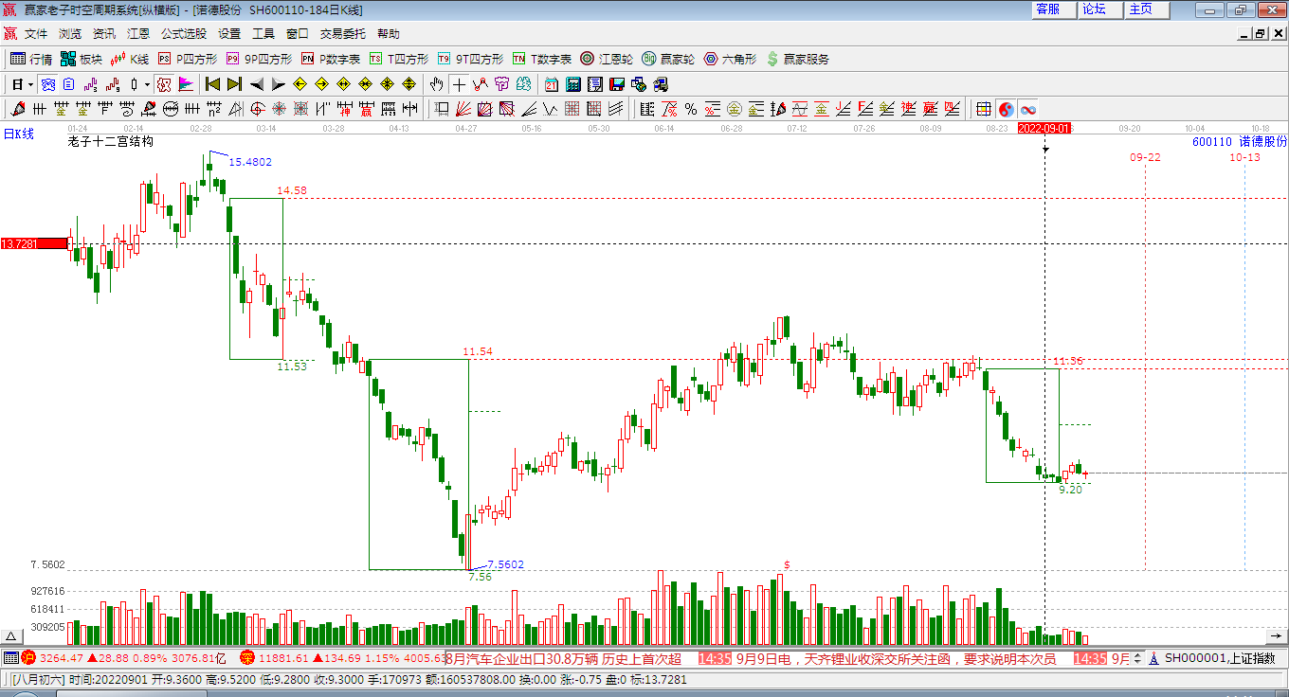The height and width of the screenshot is (697, 1289).
Task: Click the 老子十二宫结构 indicator title
Action: pos(110,142)
